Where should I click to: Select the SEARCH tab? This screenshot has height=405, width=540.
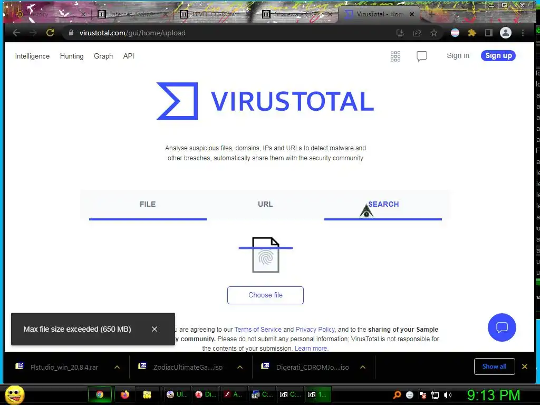click(x=383, y=205)
